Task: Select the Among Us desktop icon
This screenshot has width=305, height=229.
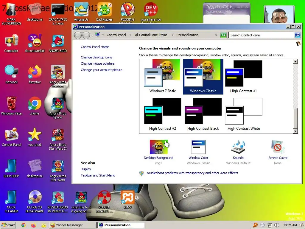Action: click(x=81, y=12)
